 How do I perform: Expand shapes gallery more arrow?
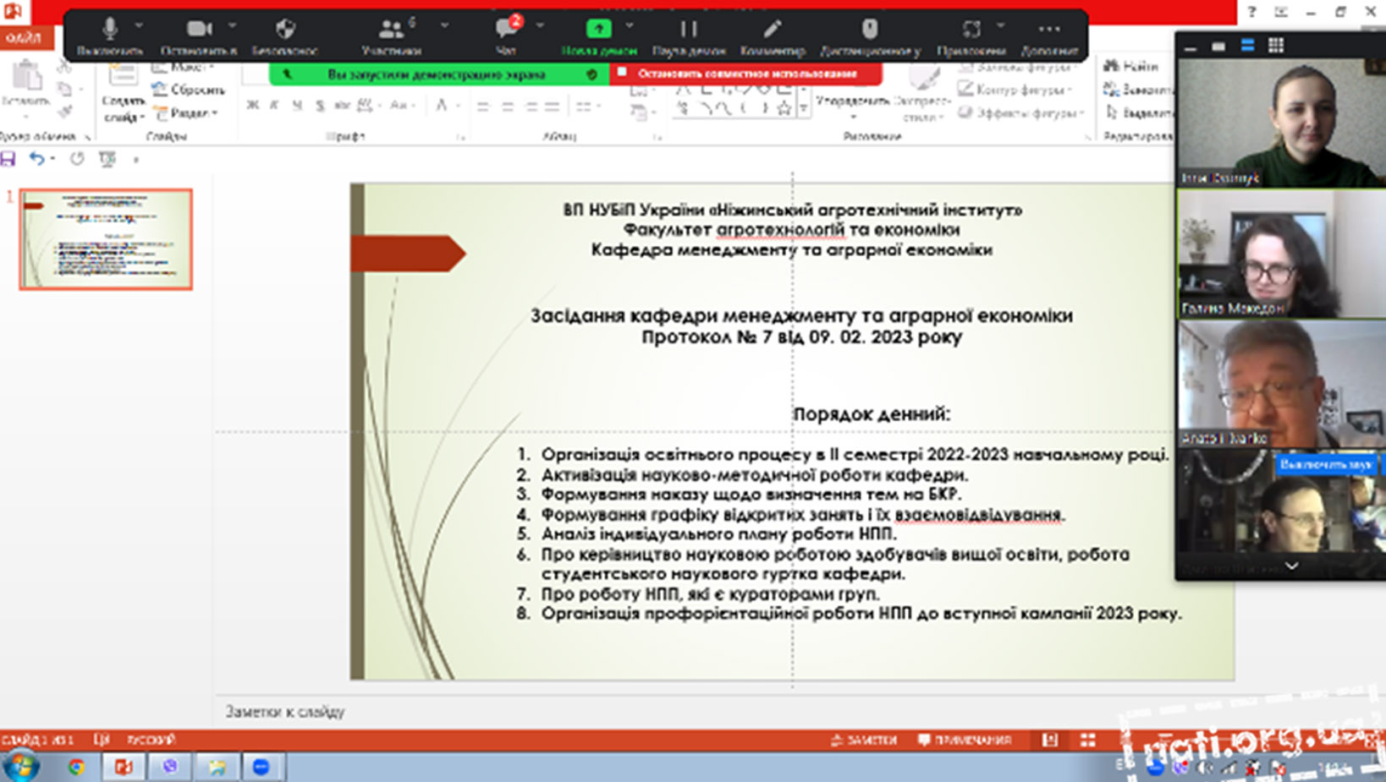[x=804, y=110]
